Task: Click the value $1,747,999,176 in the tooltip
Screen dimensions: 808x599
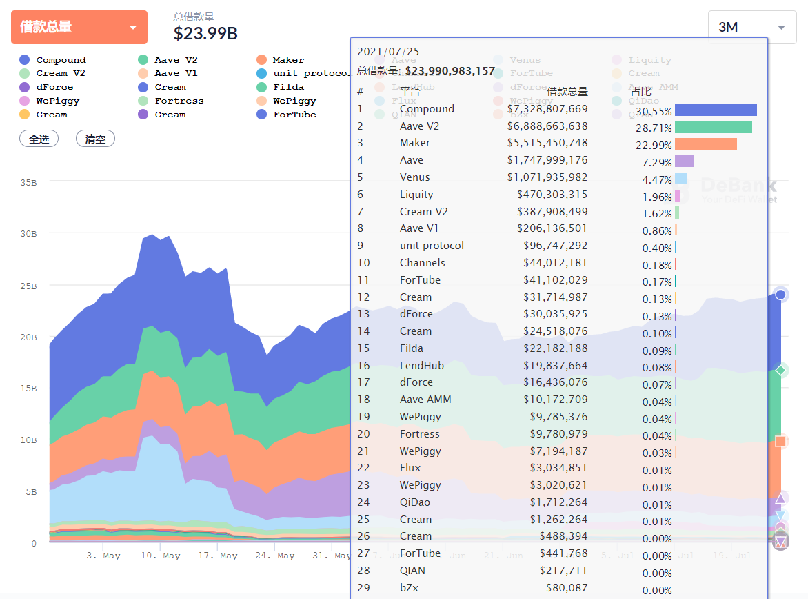Action: pyautogui.click(x=547, y=160)
